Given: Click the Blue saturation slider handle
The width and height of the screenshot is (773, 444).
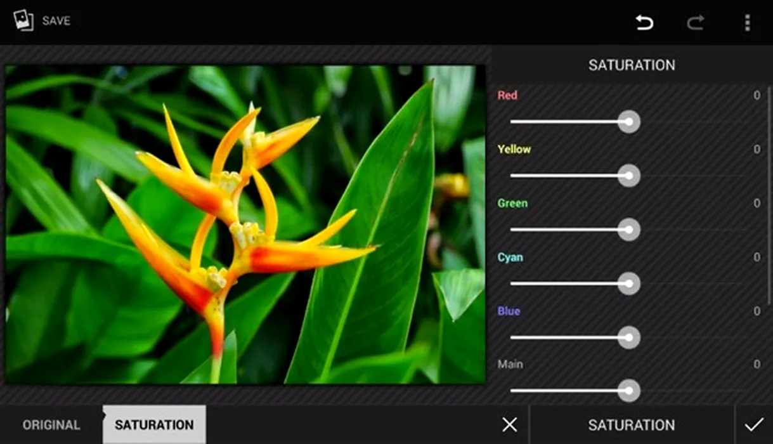Looking at the screenshot, I should click(628, 337).
